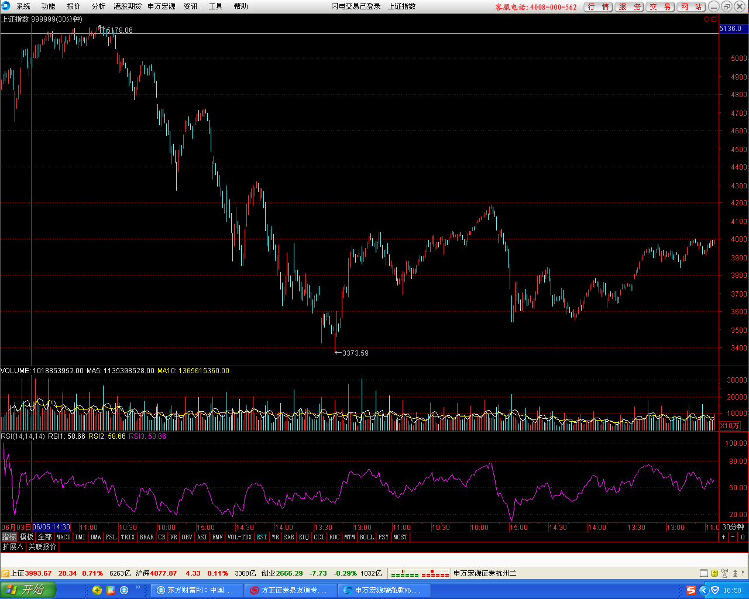Select the 模板 tab
Screen dimensions: 749x599
pos(27,537)
